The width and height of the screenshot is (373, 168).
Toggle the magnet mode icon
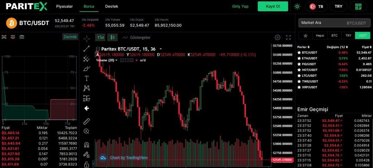(x=87, y=145)
